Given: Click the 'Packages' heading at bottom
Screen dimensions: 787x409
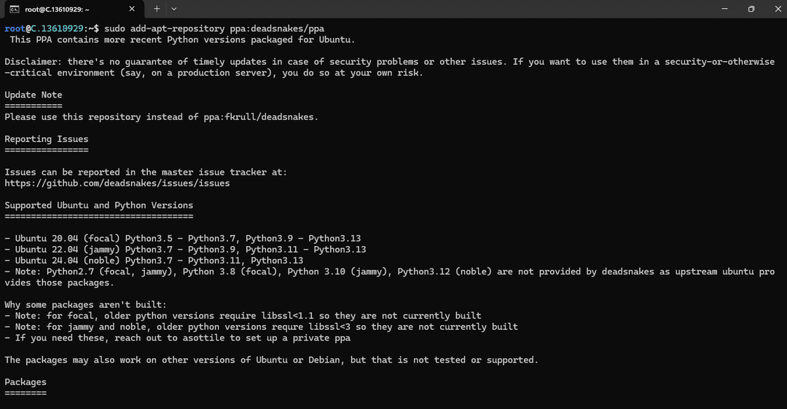Looking at the screenshot, I should pos(26,382).
